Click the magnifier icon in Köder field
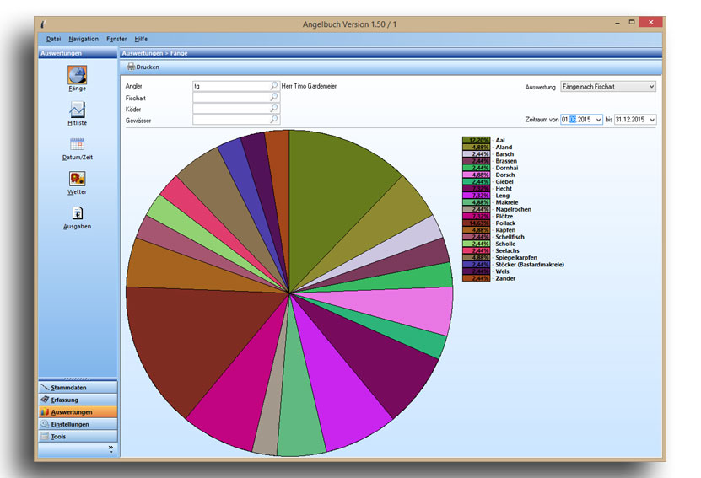701x478 pixels. (273, 109)
